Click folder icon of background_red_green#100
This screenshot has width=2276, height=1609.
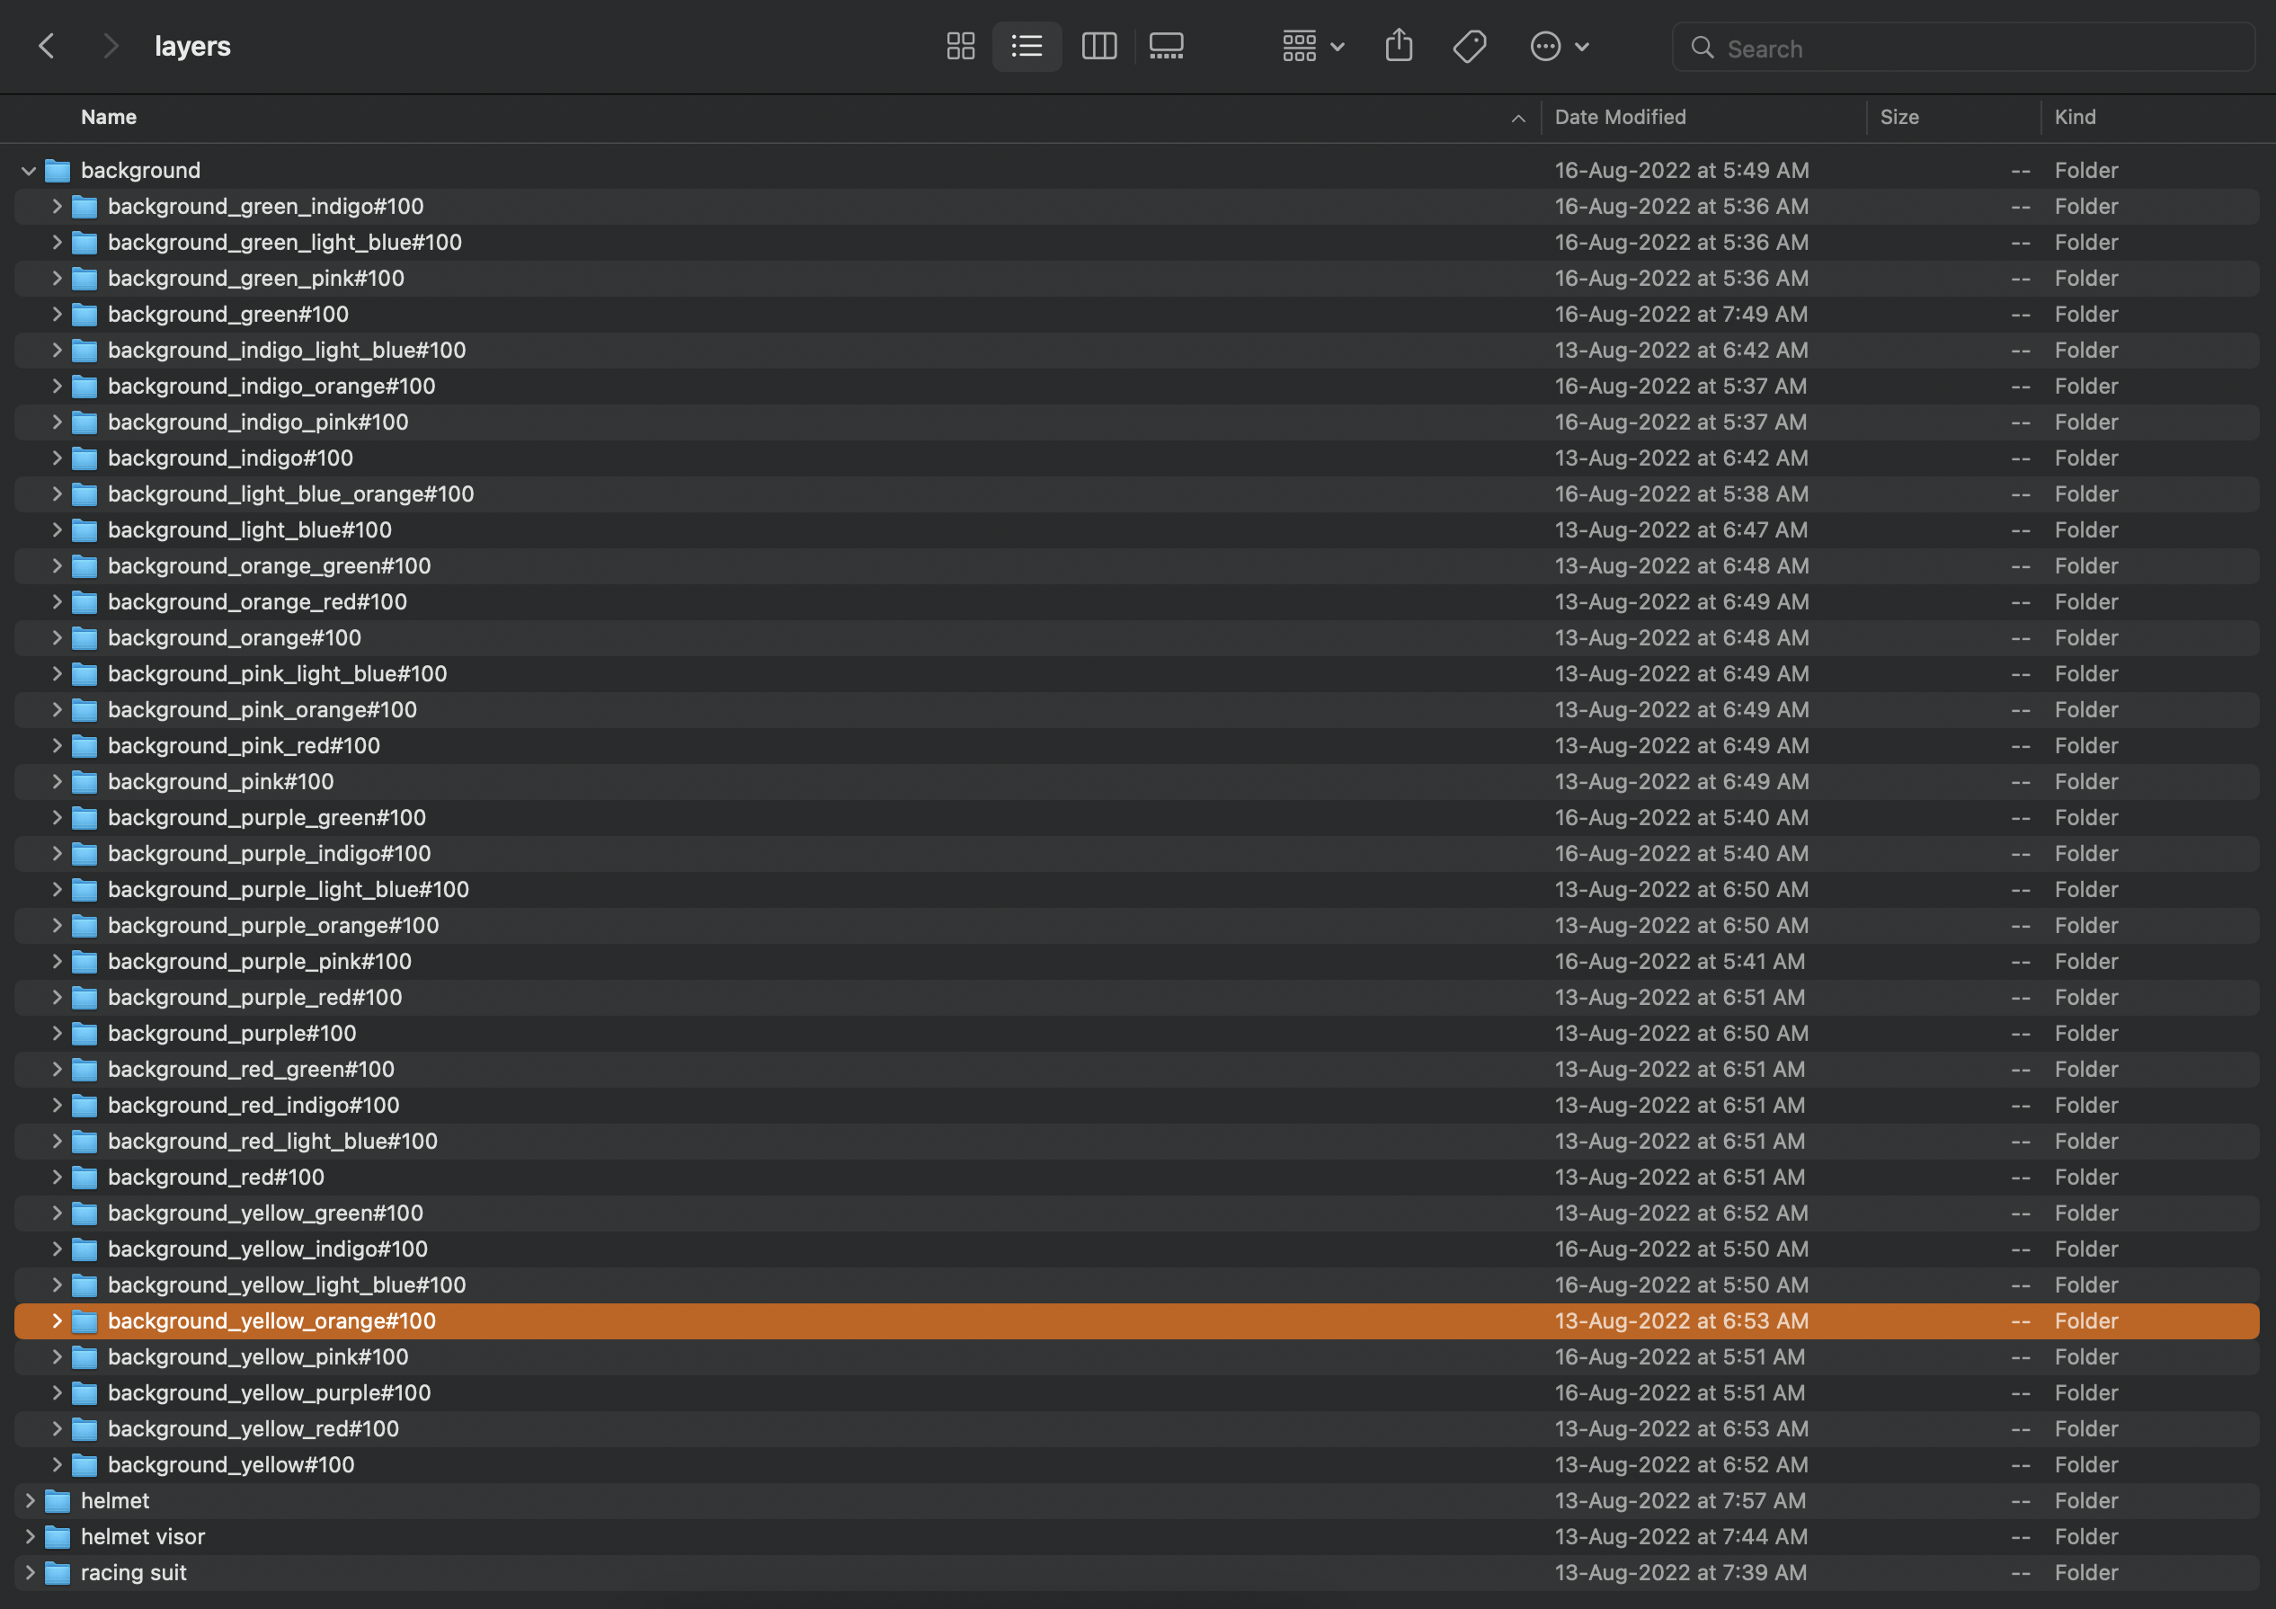point(85,1069)
